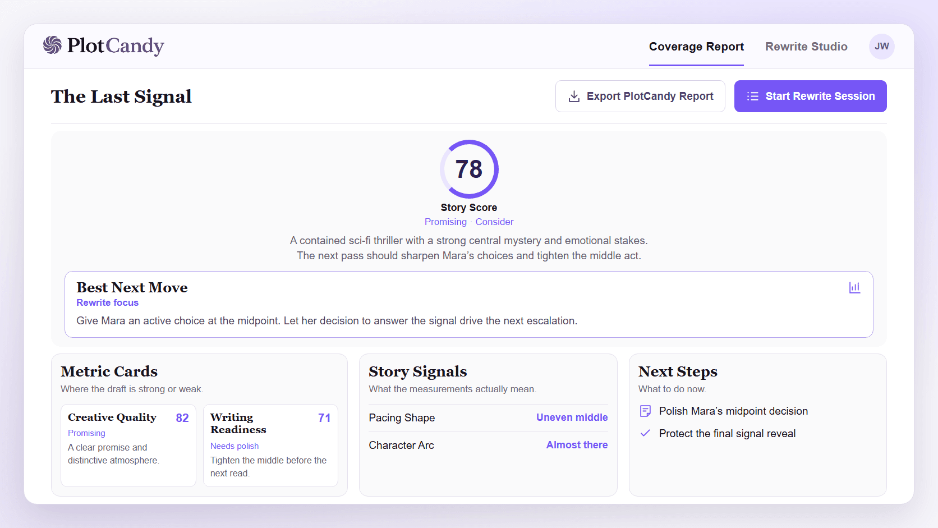Open the Writing Readiness metric card
The height and width of the screenshot is (528, 938).
tap(270, 446)
